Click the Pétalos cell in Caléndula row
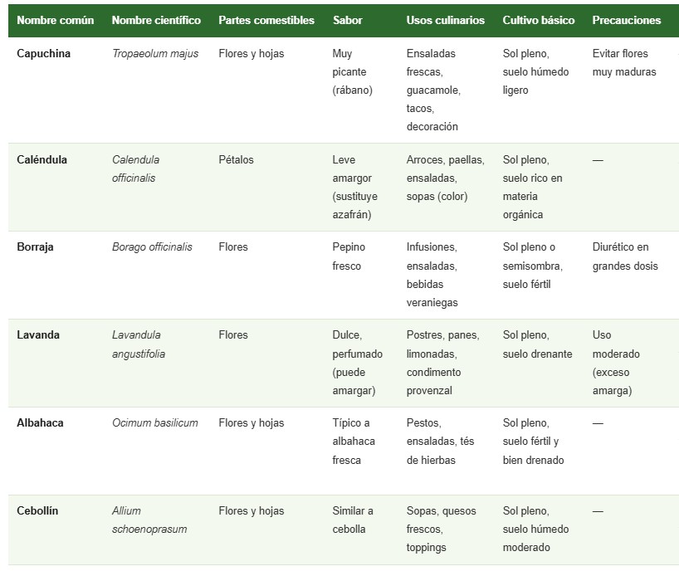The height and width of the screenshot is (571, 679). pos(237,159)
